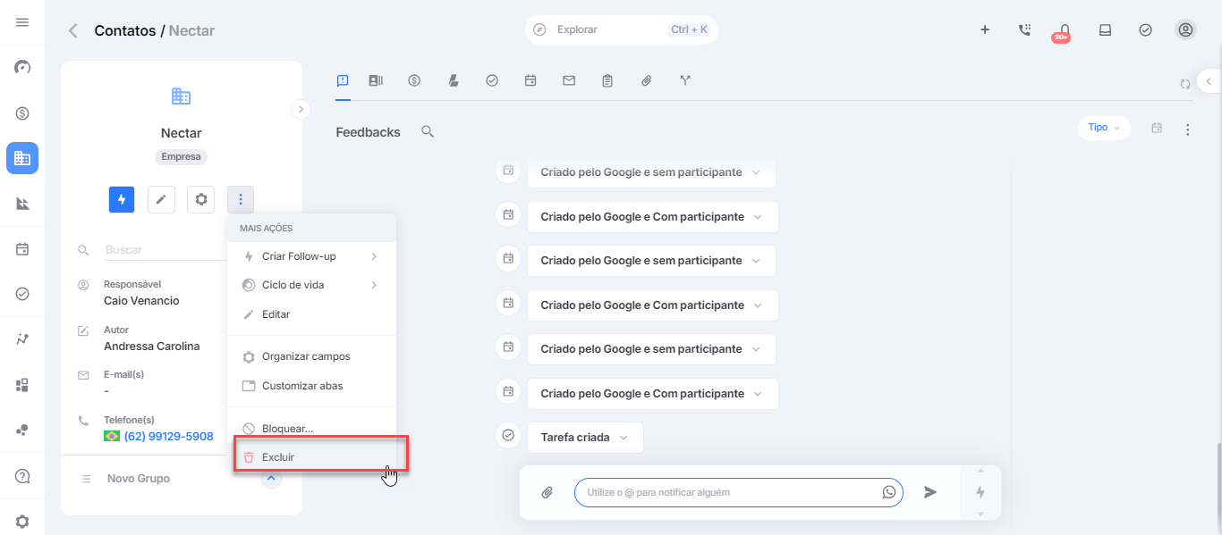
Task: Click the three-dot more actions button under Nectar
Action: tap(241, 199)
